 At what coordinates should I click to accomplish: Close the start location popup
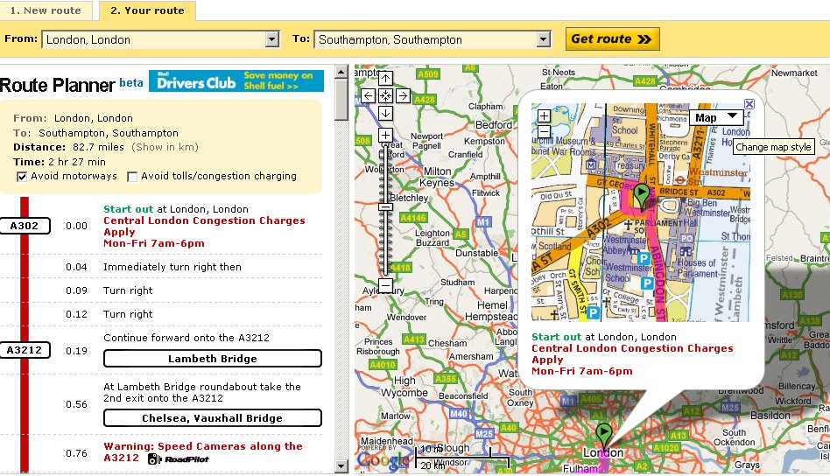(x=749, y=104)
